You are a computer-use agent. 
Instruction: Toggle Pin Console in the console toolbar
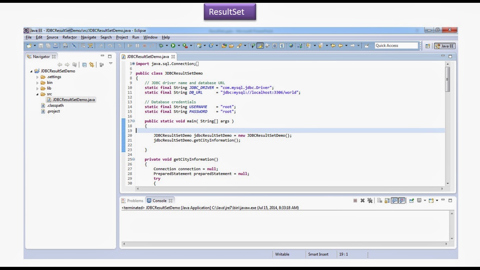pyautogui.click(x=412, y=200)
